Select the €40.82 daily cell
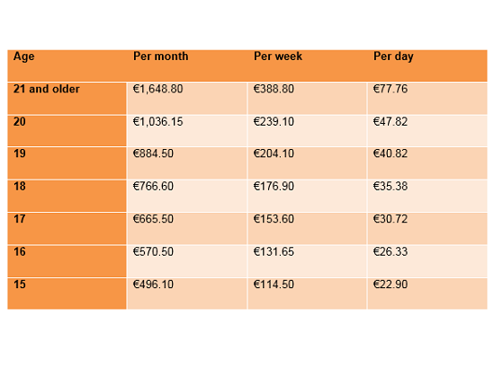This screenshot has width=494, height=377. click(427, 163)
